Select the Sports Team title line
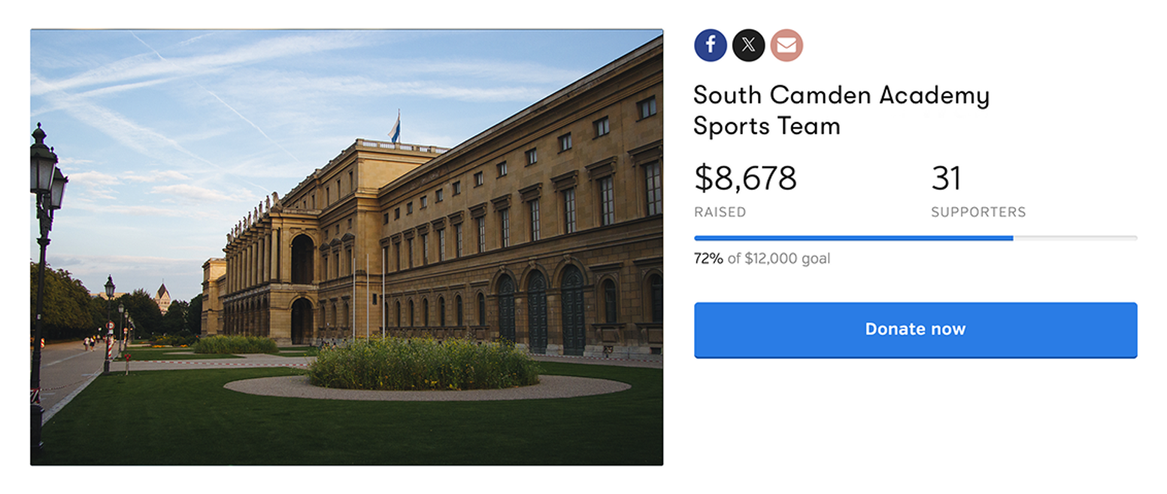 766,125
